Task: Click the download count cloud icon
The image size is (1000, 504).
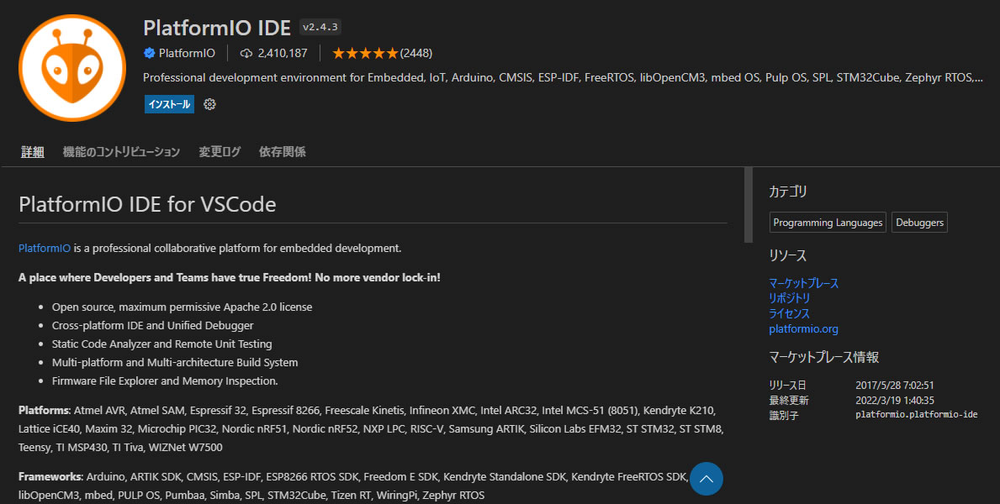Action: point(246,53)
